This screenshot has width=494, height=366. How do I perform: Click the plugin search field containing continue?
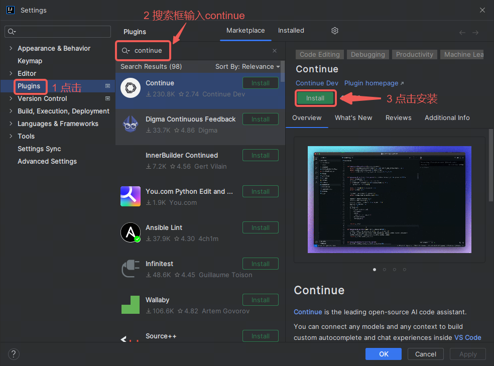click(200, 51)
